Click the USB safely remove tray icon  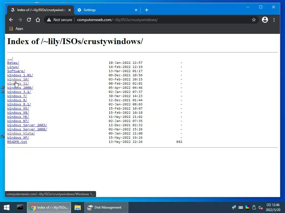(x=254, y=207)
